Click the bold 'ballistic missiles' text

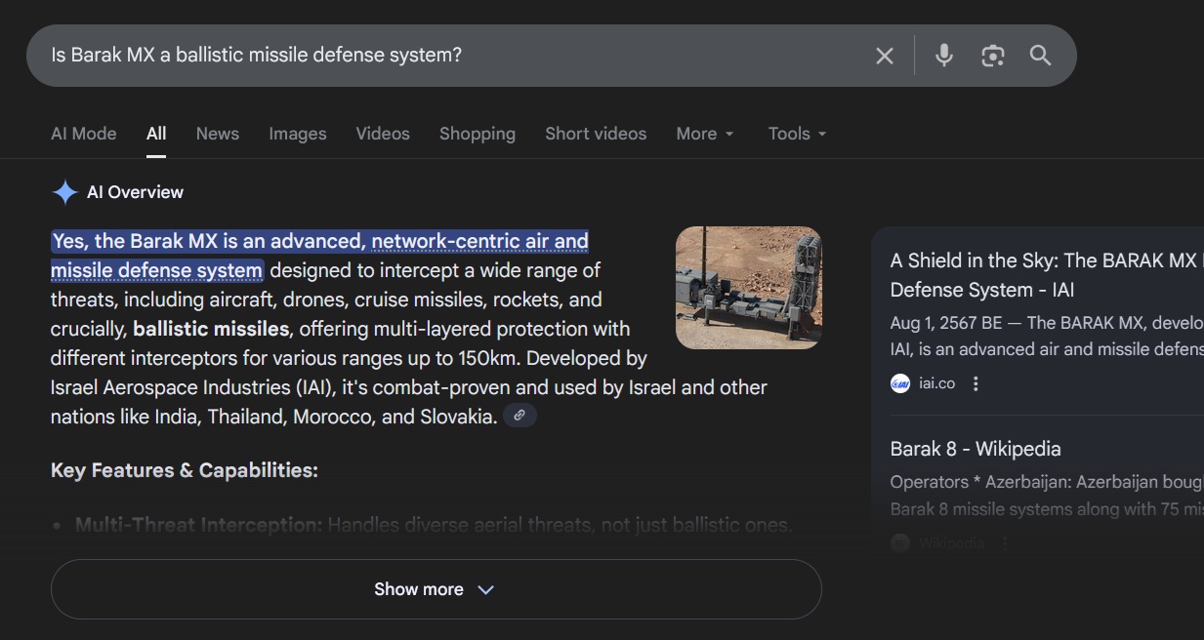[211, 329]
